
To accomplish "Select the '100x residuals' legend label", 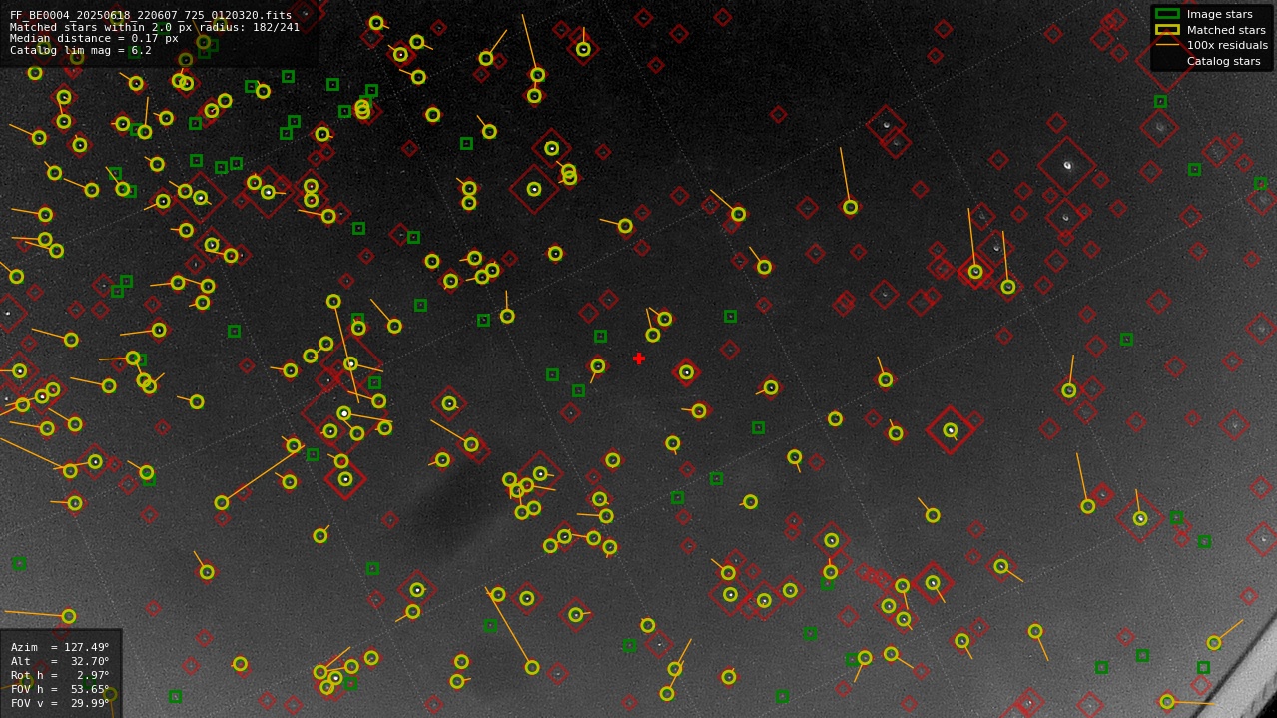I will 1227,46.
